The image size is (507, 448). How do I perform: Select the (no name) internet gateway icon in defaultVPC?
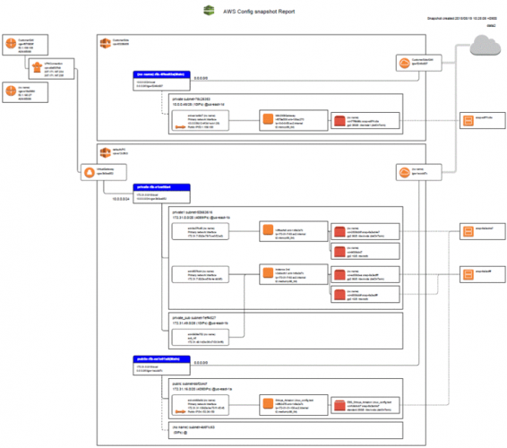[x=404, y=172]
